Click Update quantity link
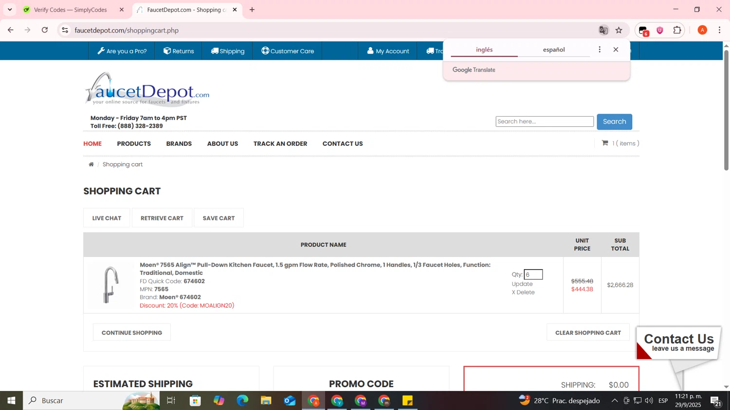 [522, 284]
